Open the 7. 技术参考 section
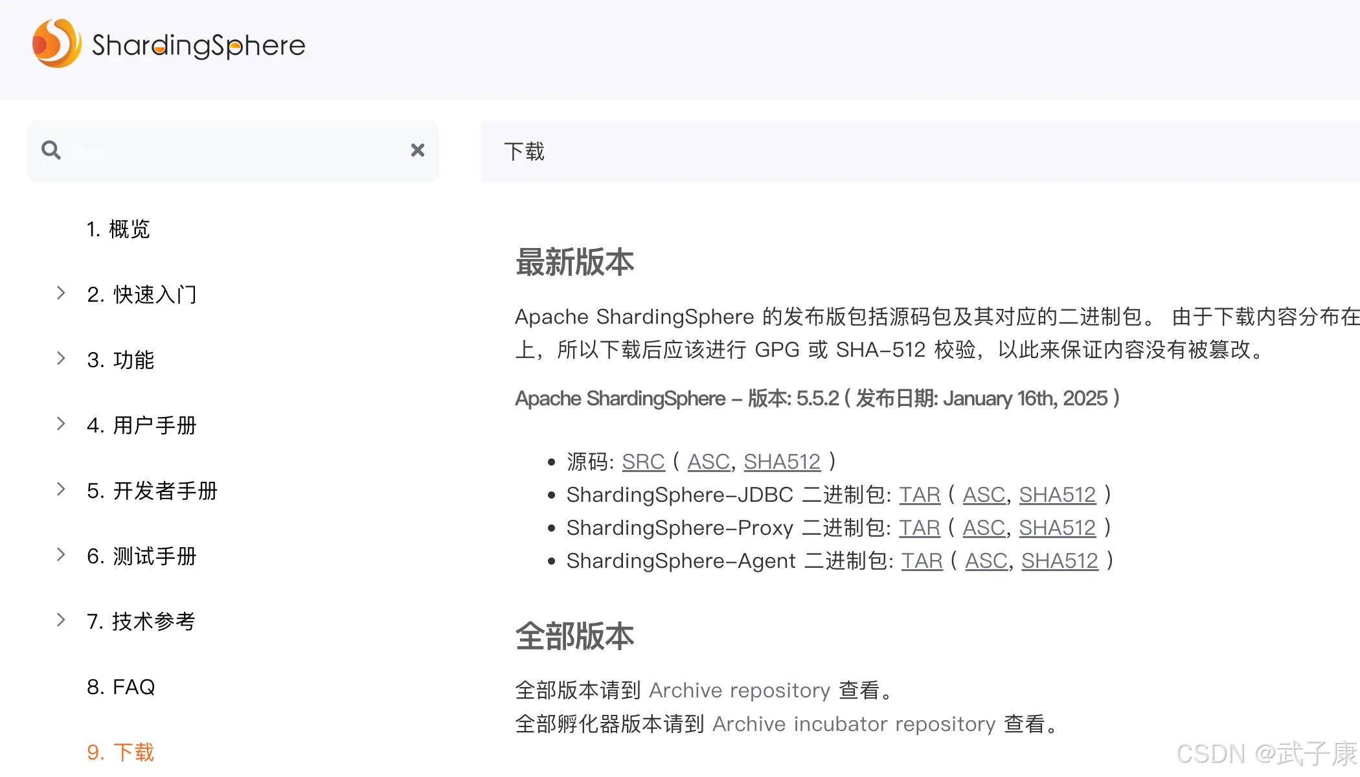Viewport: 1360px width, 777px height. point(141,622)
